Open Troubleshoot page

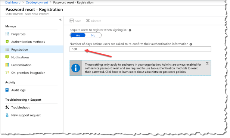coord(21,107)
